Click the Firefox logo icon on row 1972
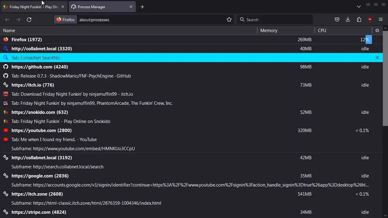388x218 pixels. (x=5, y=39)
